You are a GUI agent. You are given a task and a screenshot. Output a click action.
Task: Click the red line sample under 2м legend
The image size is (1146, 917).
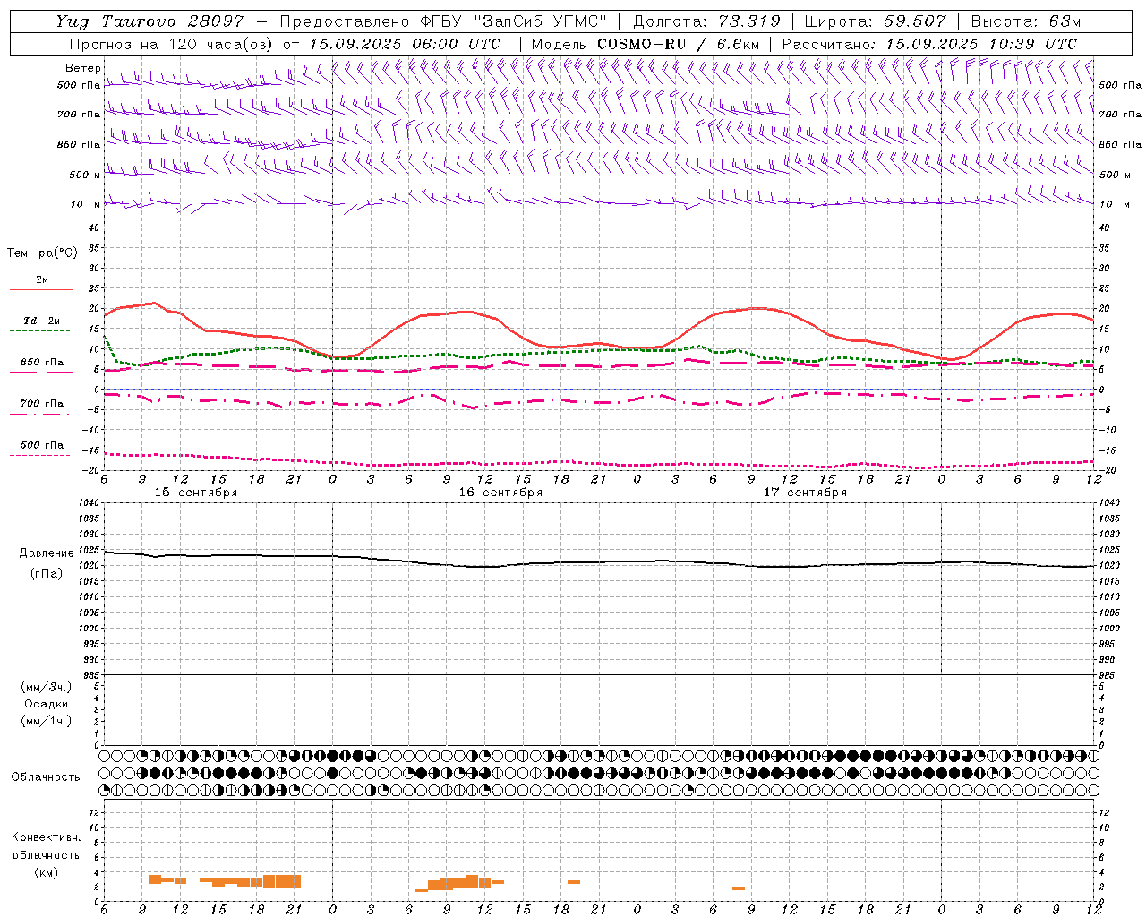41,290
